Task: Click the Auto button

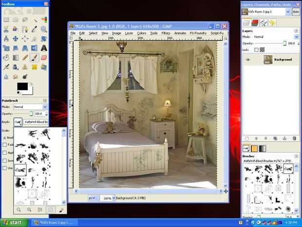Action: coord(296,12)
